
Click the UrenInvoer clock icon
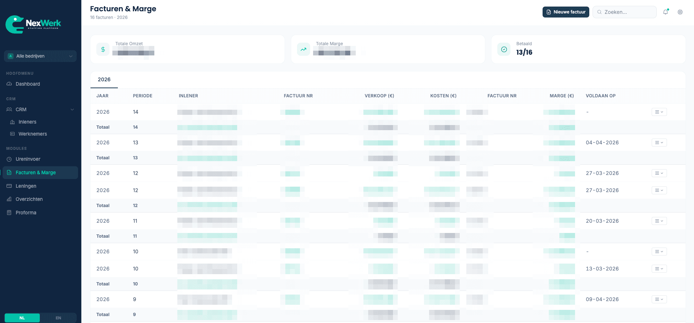pyautogui.click(x=9, y=159)
